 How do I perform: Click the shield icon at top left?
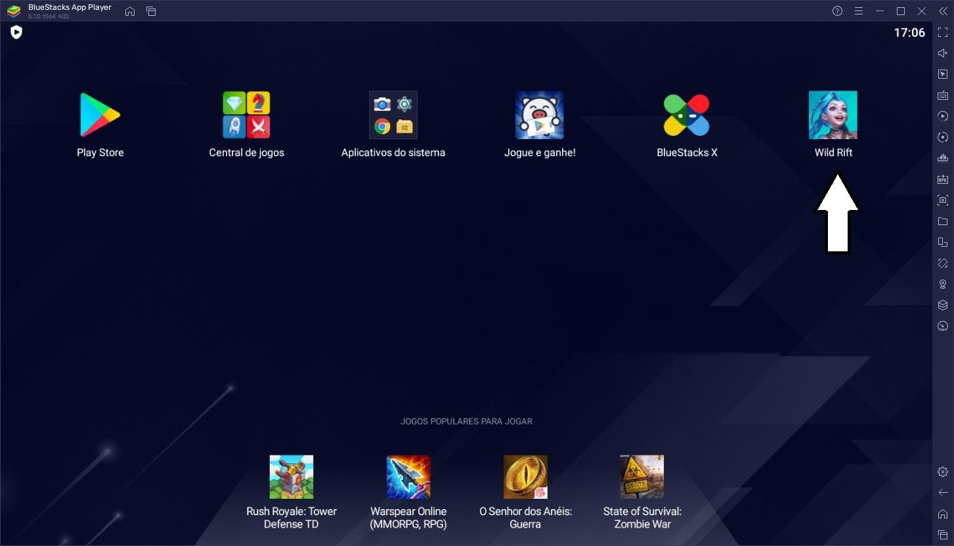pyautogui.click(x=16, y=32)
